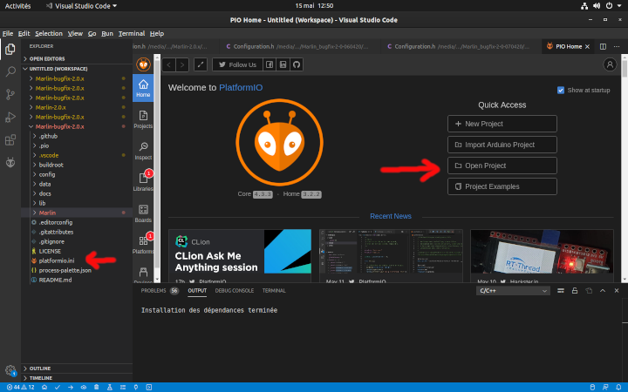The width and height of the screenshot is (628, 392).
Task: Open the GitHub icon in PIO toolbar
Action: (297, 64)
